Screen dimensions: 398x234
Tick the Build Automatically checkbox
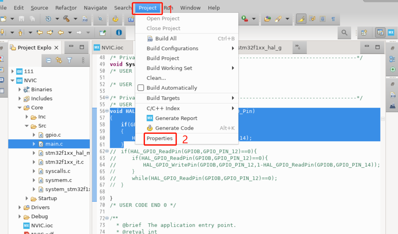point(141,88)
